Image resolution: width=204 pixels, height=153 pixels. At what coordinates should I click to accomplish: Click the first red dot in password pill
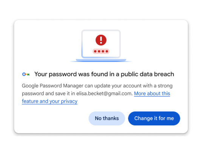tap(95, 51)
